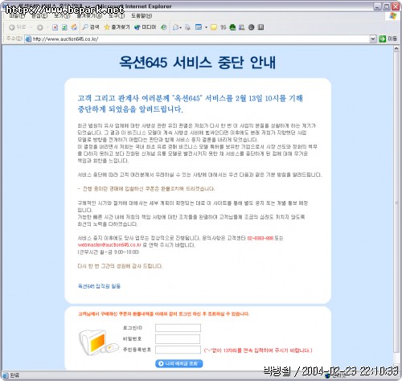The width and height of the screenshot is (402, 381).
Task: Open the File (파일) menu
Action: [16, 16]
